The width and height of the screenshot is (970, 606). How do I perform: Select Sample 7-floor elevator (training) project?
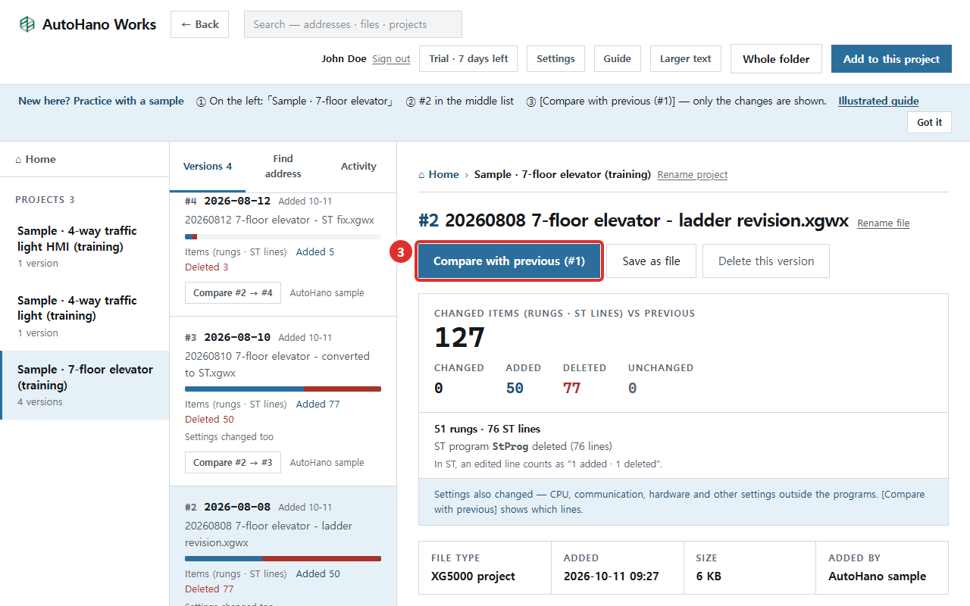pos(84,385)
